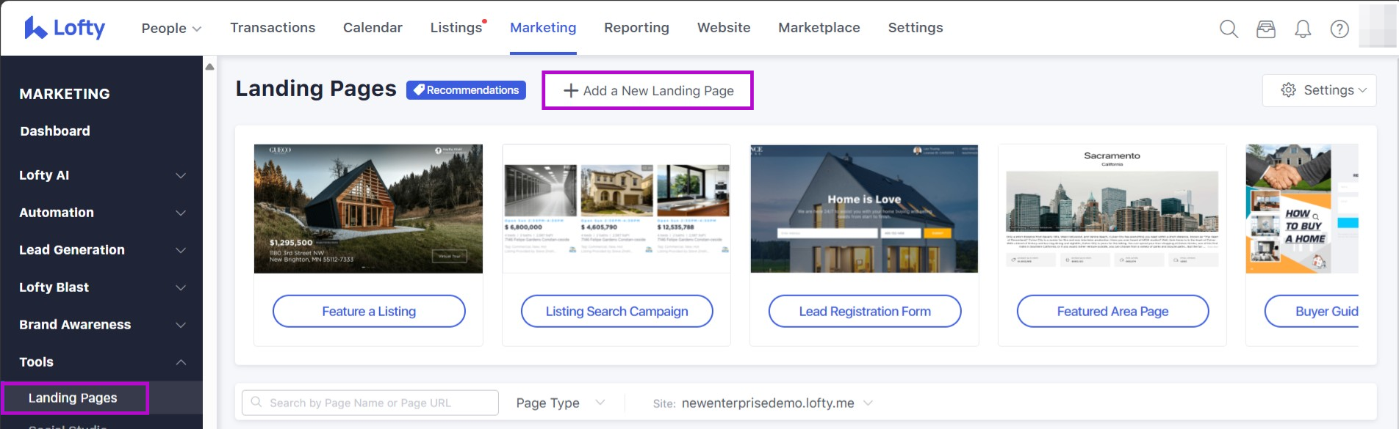1399x429 pixels.
Task: Open the search magnifier in top bar
Action: tap(1229, 29)
